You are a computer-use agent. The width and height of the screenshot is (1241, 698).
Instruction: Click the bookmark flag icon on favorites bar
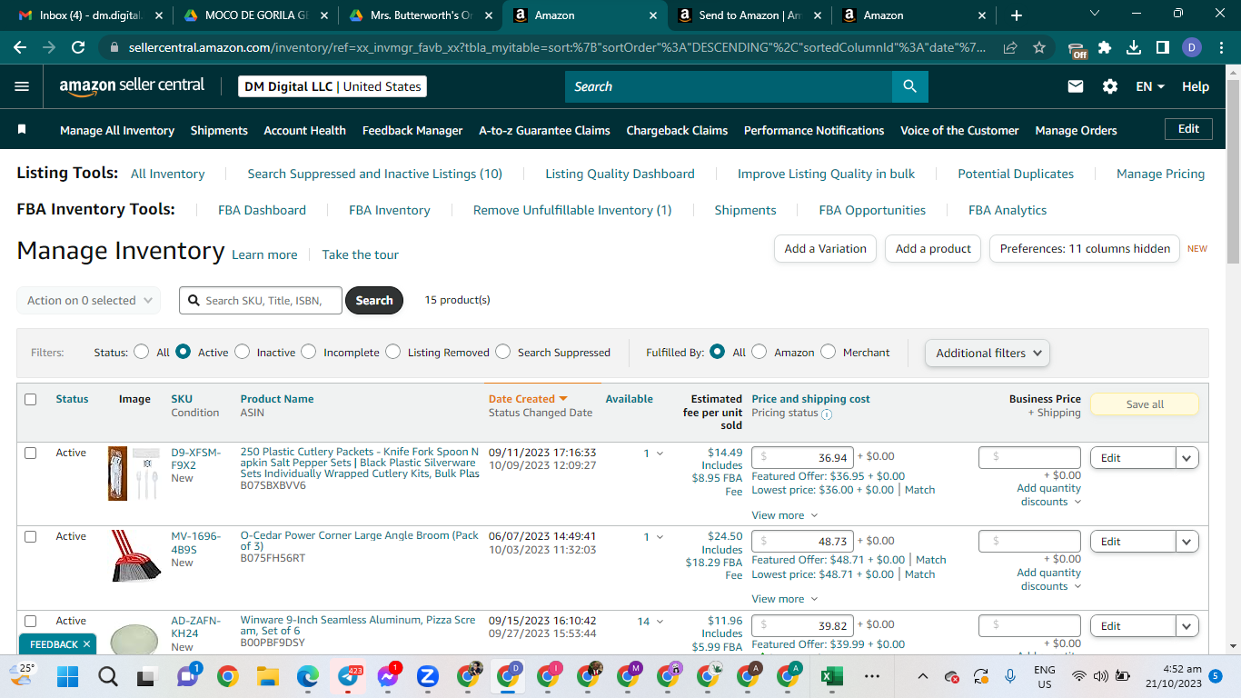pyautogui.click(x=22, y=130)
